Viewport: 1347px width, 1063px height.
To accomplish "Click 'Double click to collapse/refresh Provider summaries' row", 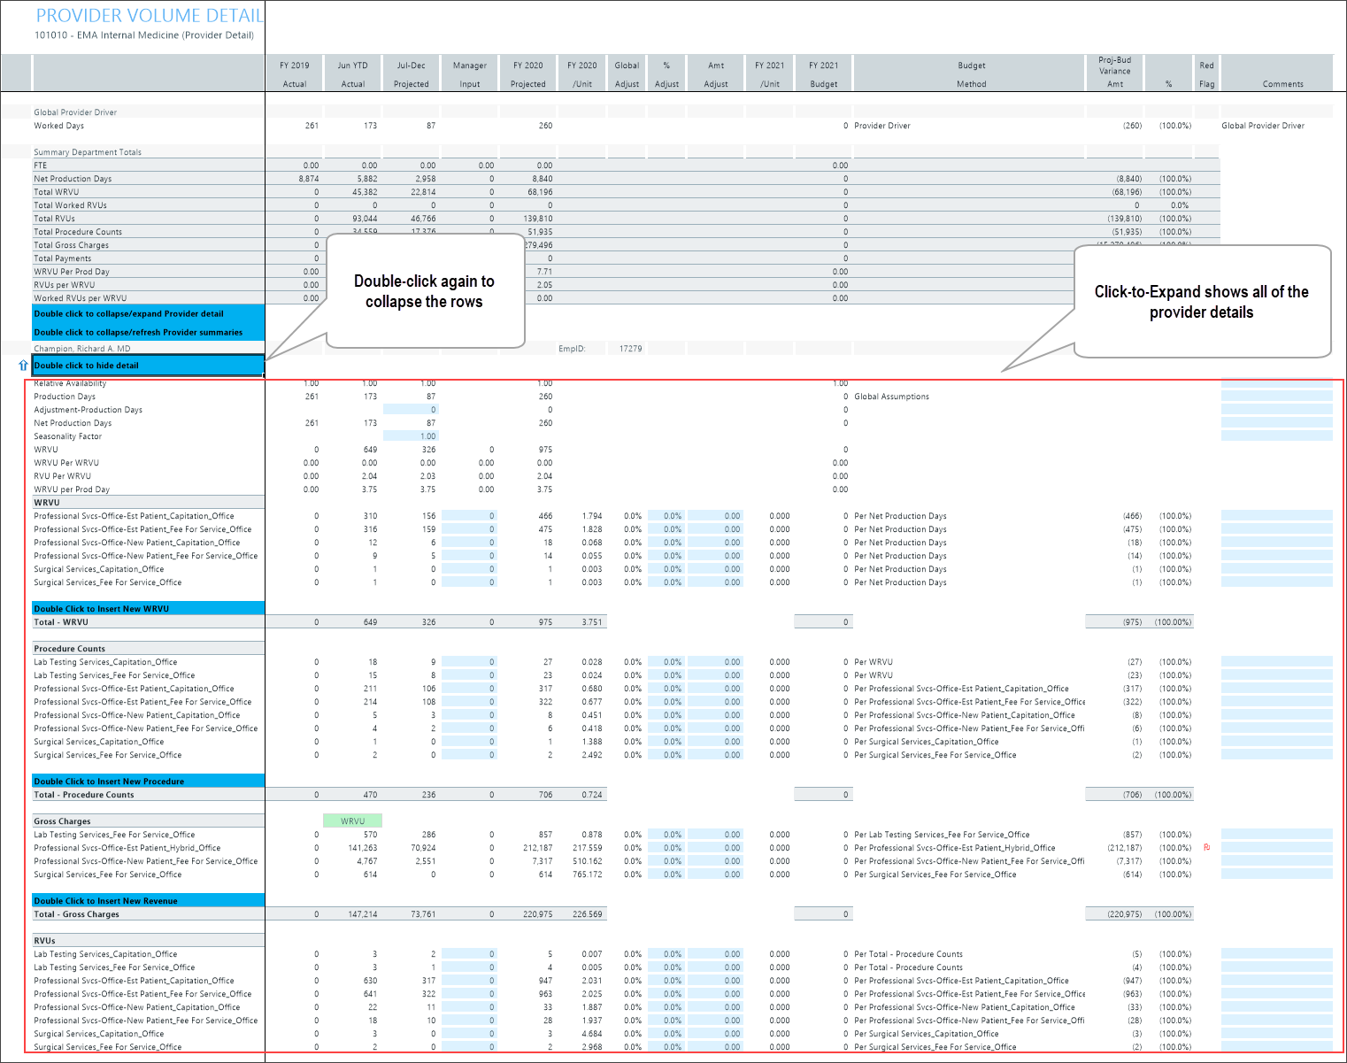I will coord(148,333).
